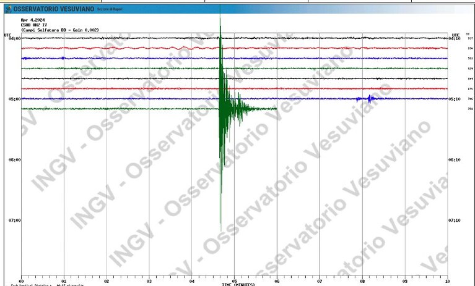Click the 06:00 time label on left axis

(x=14, y=160)
